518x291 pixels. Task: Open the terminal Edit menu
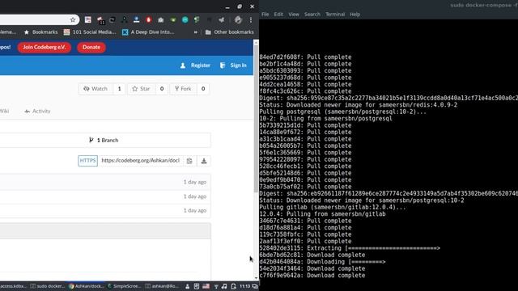pyautogui.click(x=278, y=15)
